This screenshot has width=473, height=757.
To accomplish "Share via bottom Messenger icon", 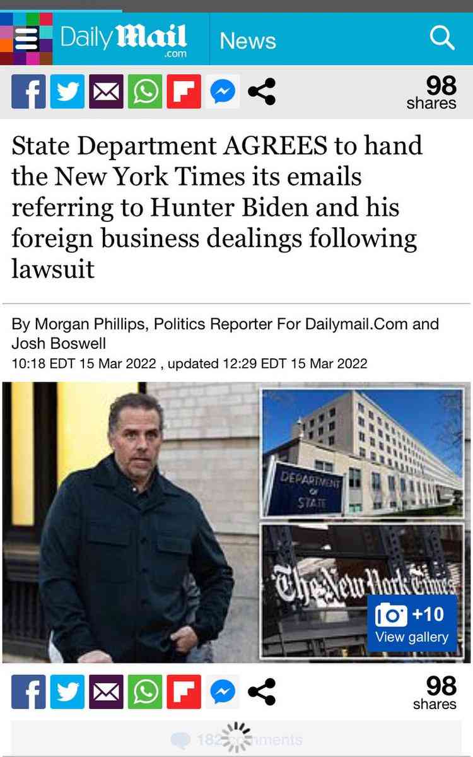I will tap(223, 692).
